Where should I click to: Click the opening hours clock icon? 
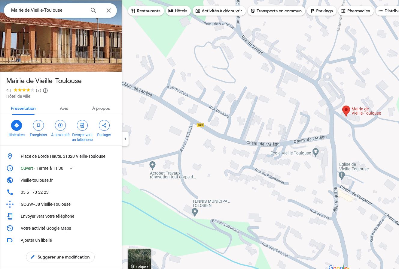point(10,168)
